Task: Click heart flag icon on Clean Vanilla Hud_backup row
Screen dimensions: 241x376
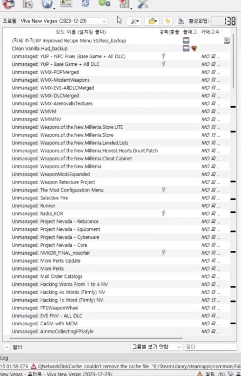Action: [194, 49]
